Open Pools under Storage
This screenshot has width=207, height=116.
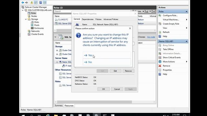click(37, 25)
